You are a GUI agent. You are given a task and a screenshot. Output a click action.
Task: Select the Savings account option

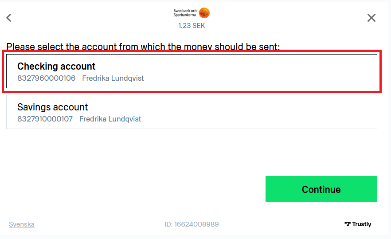click(x=192, y=112)
